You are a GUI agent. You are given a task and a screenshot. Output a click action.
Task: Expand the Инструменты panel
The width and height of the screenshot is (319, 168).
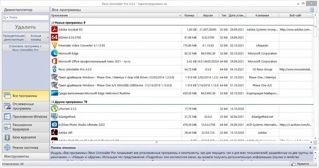26,156
